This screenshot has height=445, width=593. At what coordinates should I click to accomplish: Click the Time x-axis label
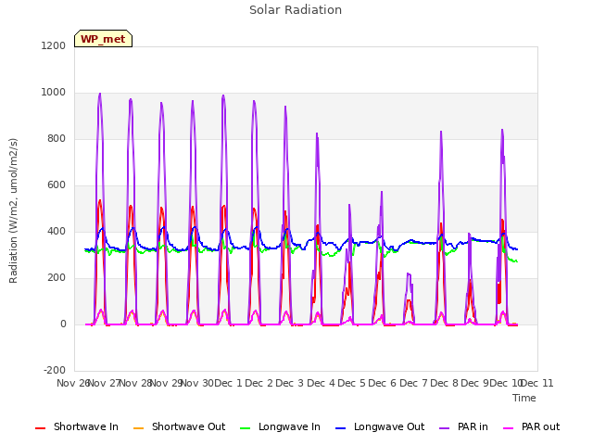coord(524,398)
